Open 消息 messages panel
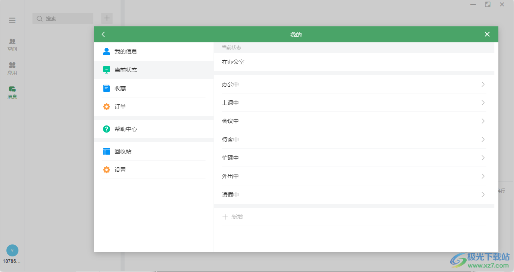Viewport: 514px width, 272px height. (x=12, y=92)
